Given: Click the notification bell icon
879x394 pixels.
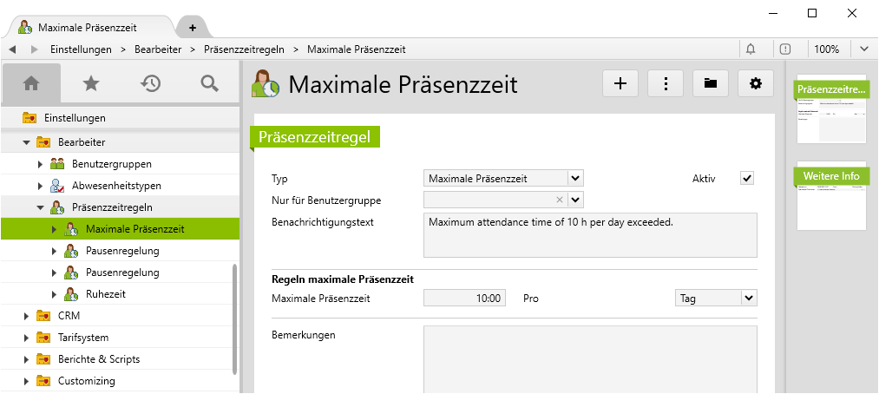Looking at the screenshot, I should [751, 49].
